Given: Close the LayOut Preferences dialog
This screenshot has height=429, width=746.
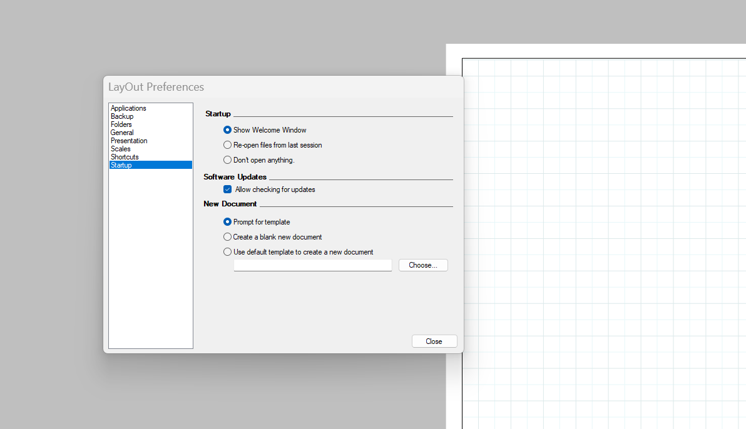Looking at the screenshot, I should [434, 341].
